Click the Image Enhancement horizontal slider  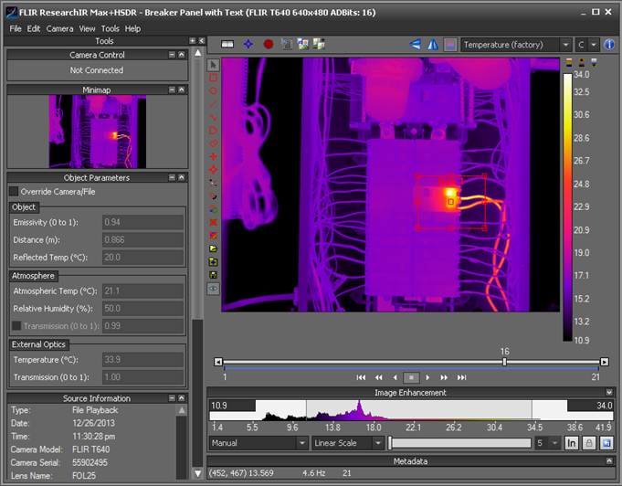coord(460,443)
